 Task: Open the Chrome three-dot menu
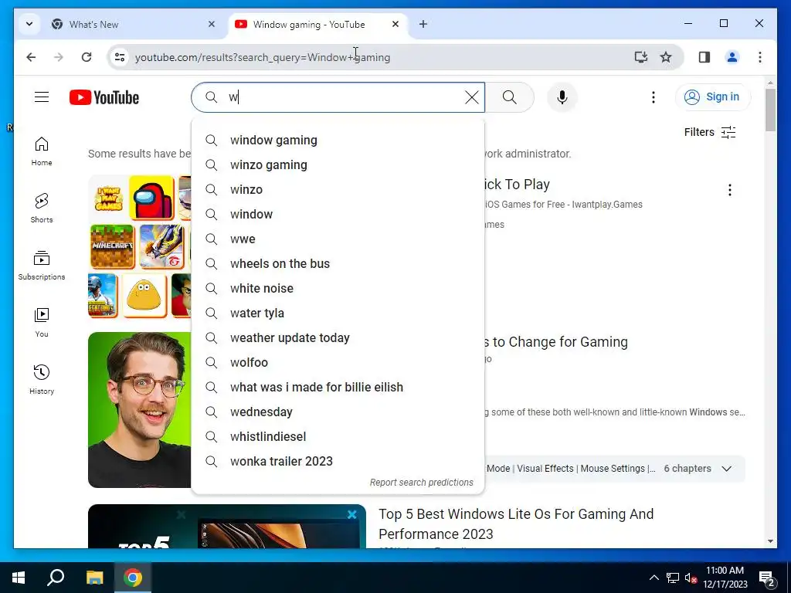click(x=760, y=57)
